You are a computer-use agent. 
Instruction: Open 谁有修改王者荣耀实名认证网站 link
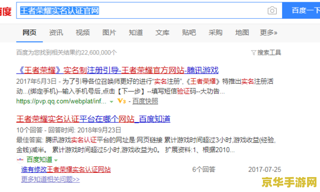point(66,170)
